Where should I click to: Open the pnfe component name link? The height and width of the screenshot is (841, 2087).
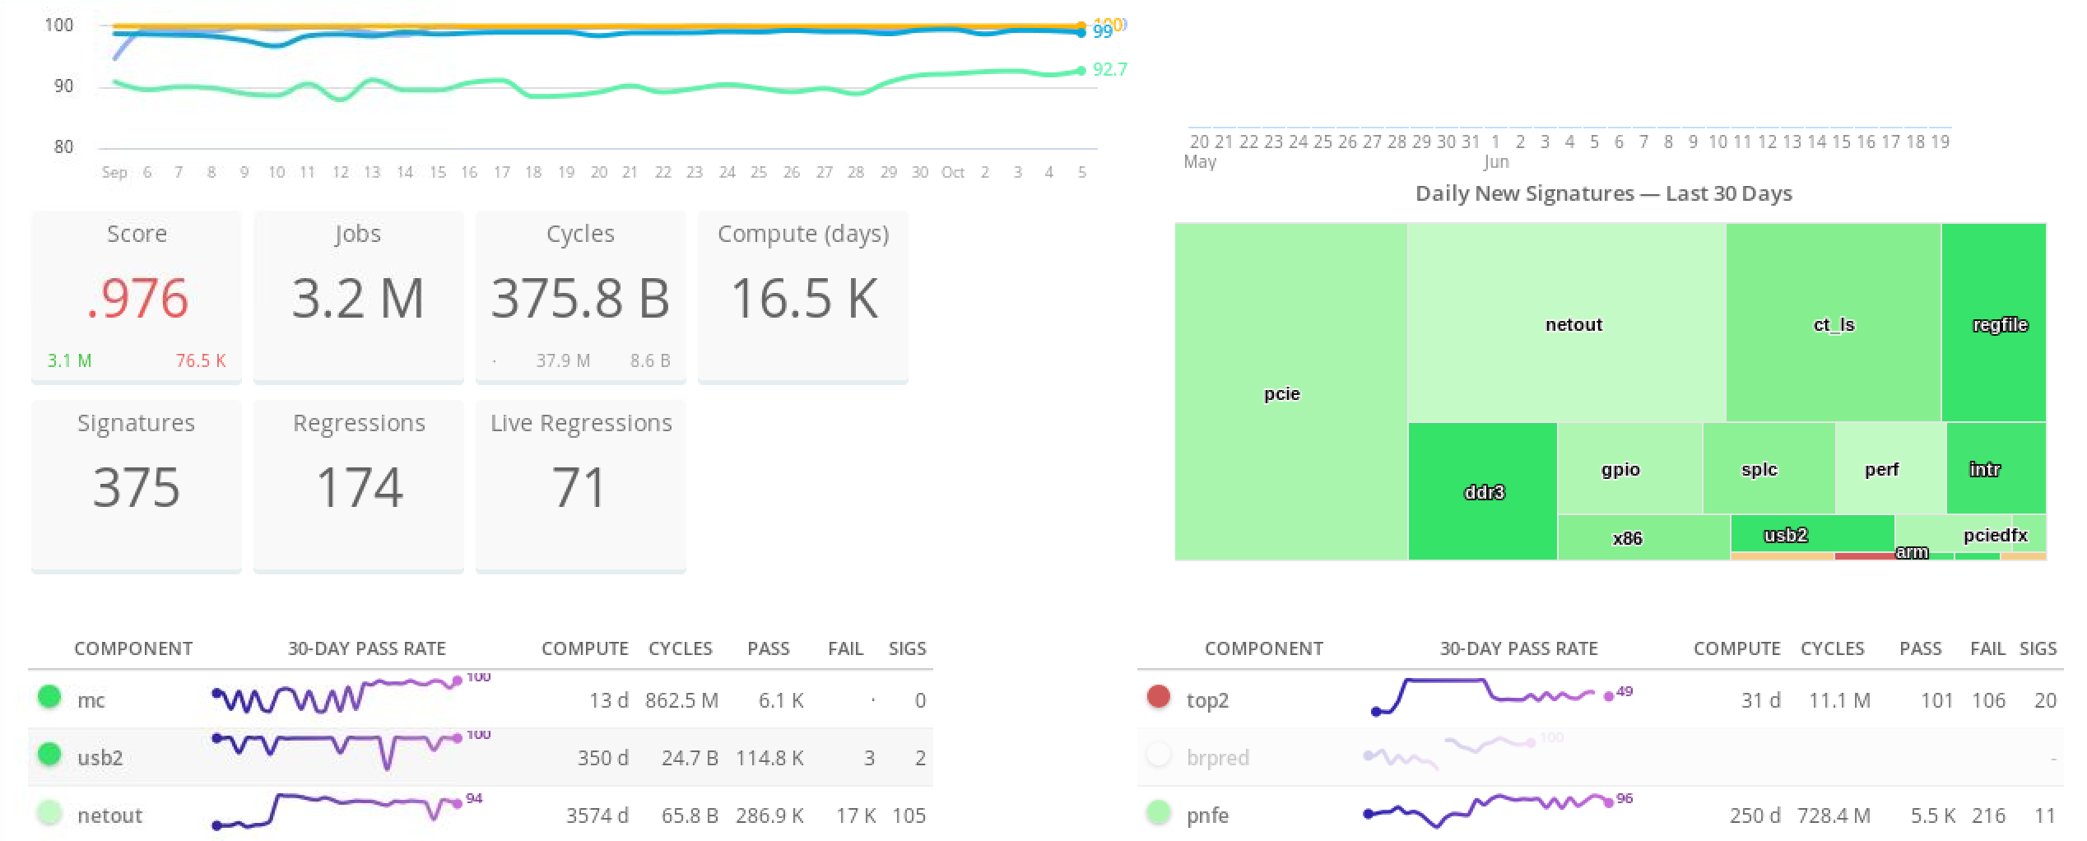point(1207,815)
